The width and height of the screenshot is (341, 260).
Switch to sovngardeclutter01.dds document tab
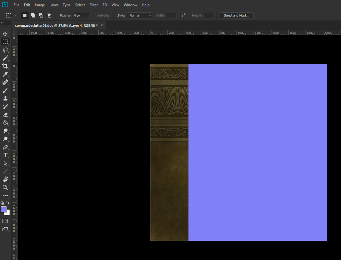pyautogui.click(x=56, y=25)
